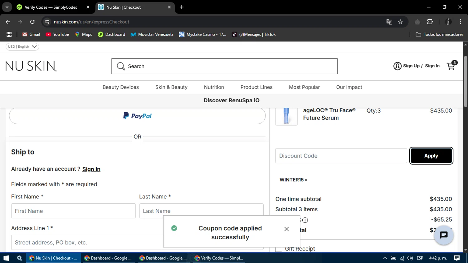Remove the WINTER15 coupon code
Viewport: 468px width, 263px height.
tap(306, 180)
